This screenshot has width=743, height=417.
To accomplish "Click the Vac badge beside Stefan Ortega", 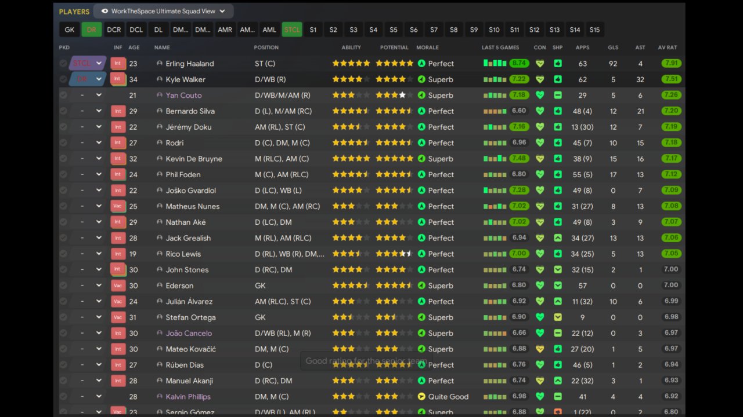I will click(118, 317).
